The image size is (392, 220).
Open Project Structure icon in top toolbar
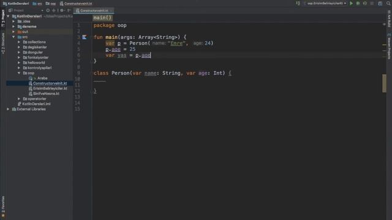(x=380, y=4)
